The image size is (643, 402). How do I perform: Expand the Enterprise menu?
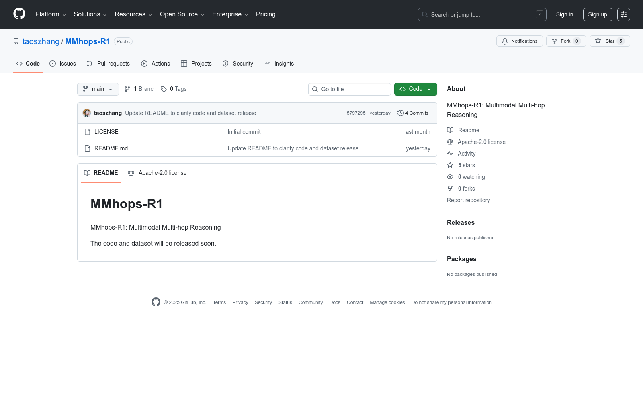(230, 14)
